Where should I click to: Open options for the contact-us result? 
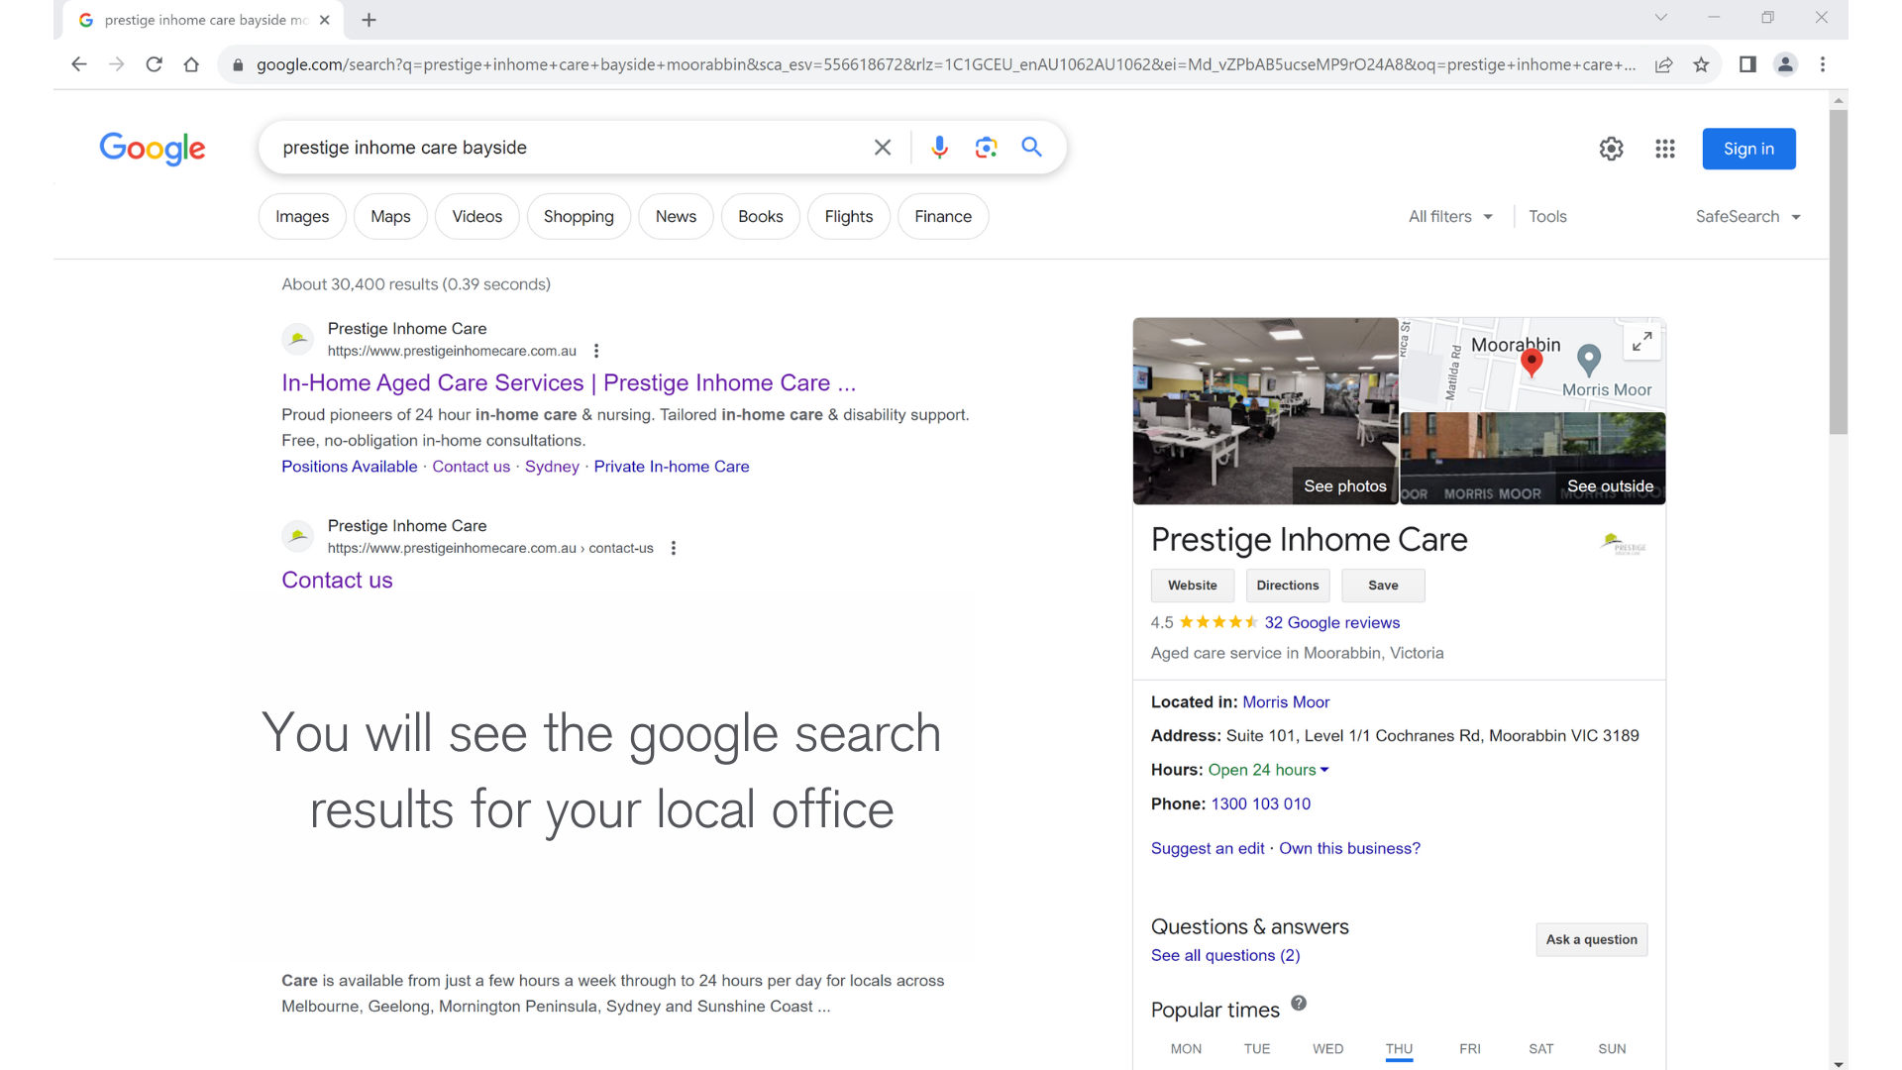click(x=674, y=548)
